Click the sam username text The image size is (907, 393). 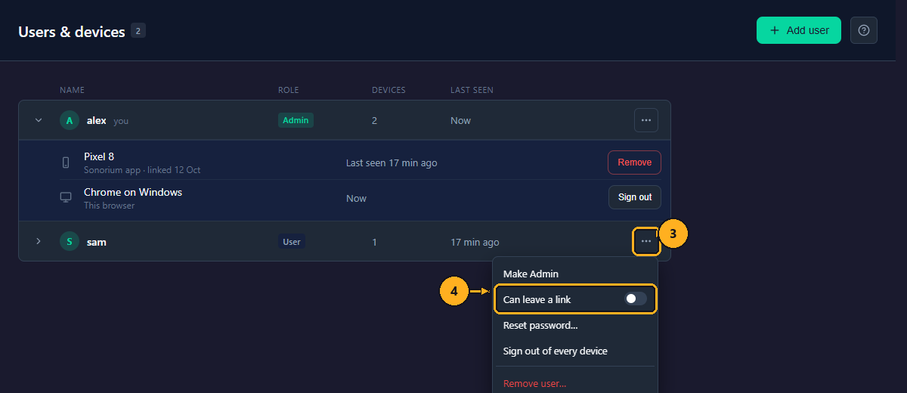pyautogui.click(x=97, y=243)
